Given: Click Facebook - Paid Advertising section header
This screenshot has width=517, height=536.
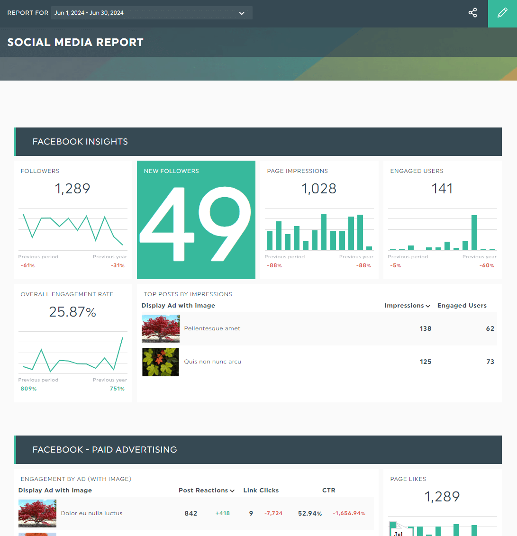Looking at the screenshot, I should pos(258,450).
